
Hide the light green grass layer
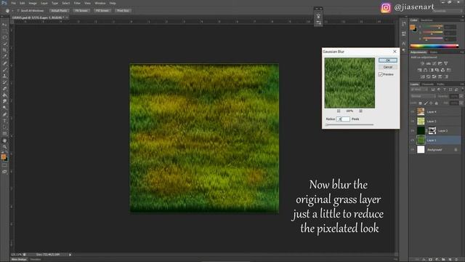413,122
